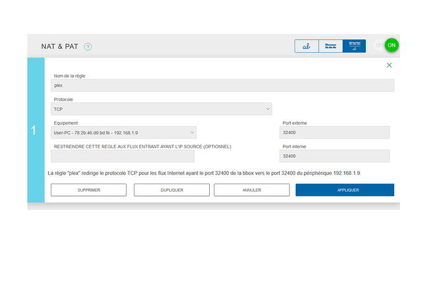The image size is (427, 301).
Task: Click the 'Port externe' label
Action: coord(295,123)
